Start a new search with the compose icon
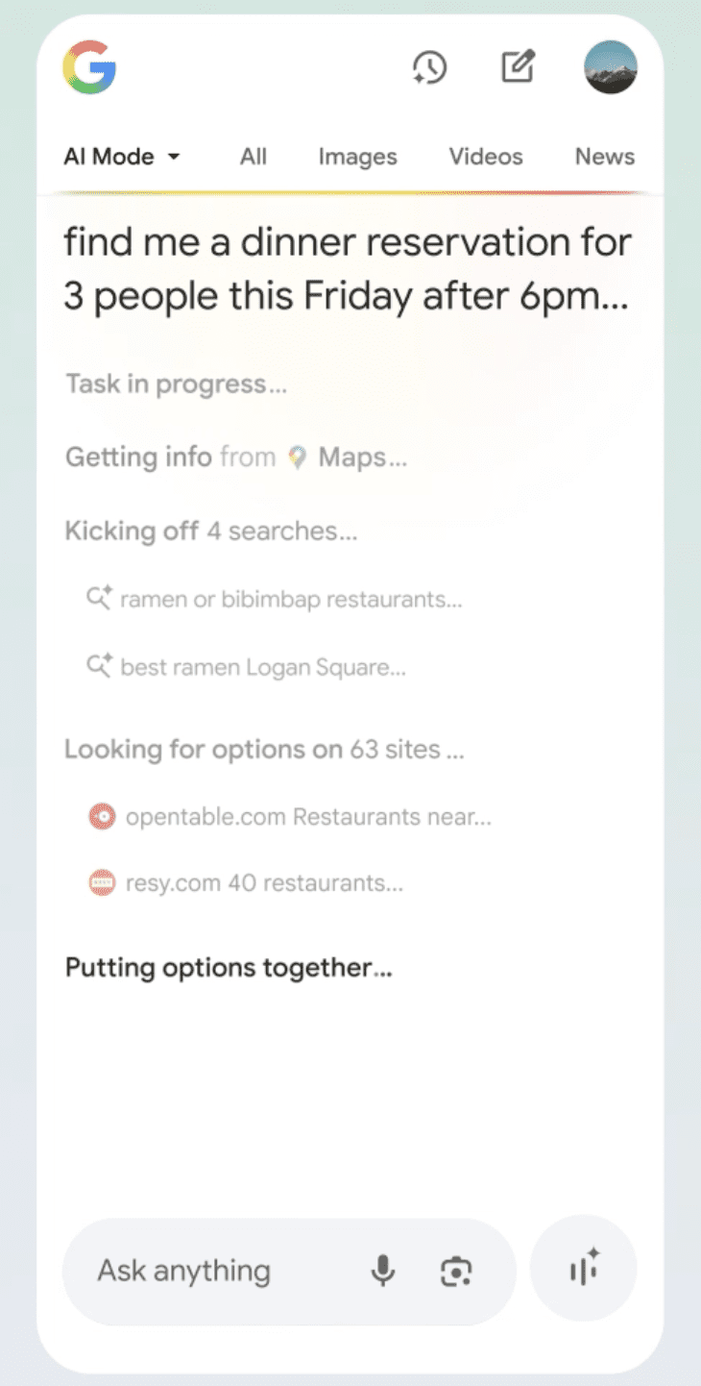 (x=518, y=67)
